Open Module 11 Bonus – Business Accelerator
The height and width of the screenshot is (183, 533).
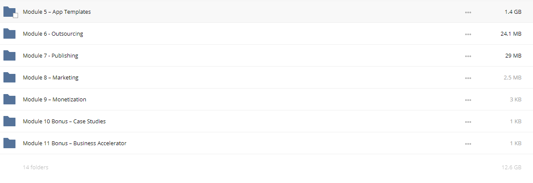(x=75, y=143)
